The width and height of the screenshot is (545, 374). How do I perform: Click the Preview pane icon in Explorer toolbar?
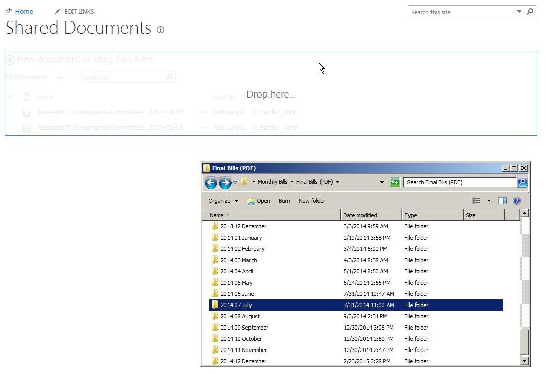[502, 200]
